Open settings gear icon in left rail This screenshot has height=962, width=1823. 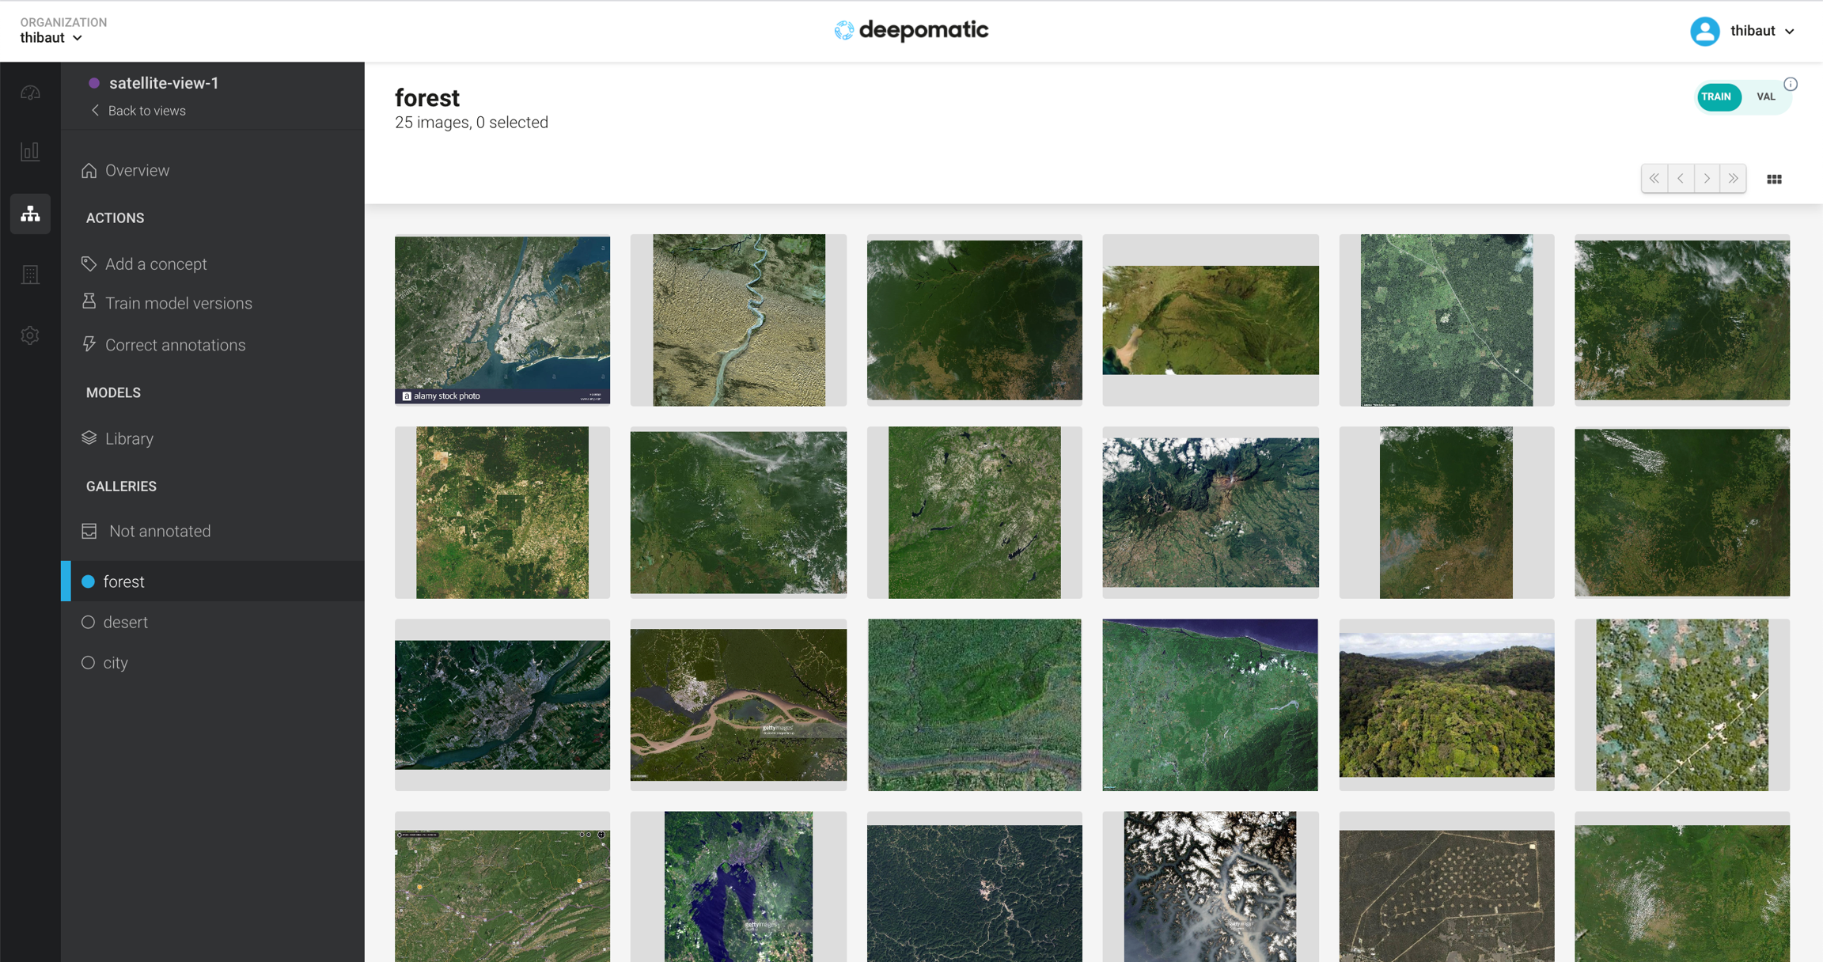(x=30, y=335)
